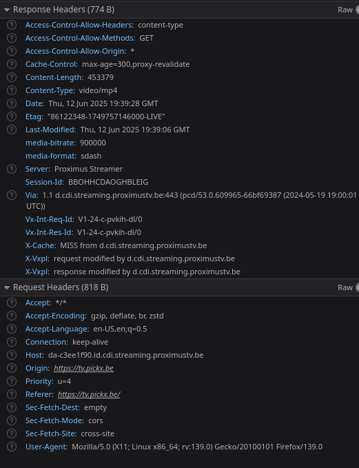The width and height of the screenshot is (359, 468).
Task: Open the Origin link tv.pickx.be
Action: point(83,368)
